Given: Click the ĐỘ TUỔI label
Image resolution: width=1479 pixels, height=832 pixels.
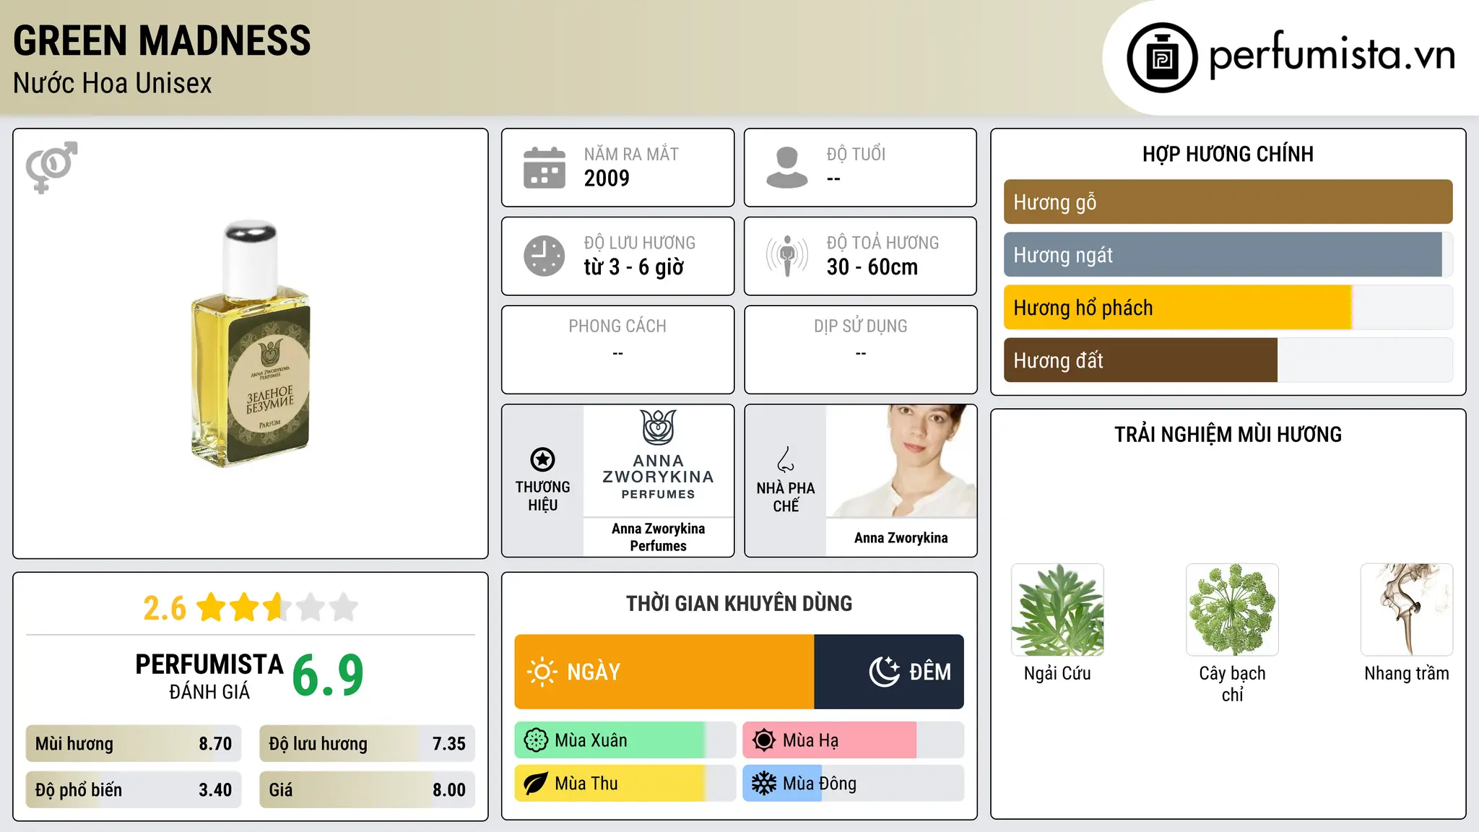Looking at the screenshot, I should coord(856,155).
